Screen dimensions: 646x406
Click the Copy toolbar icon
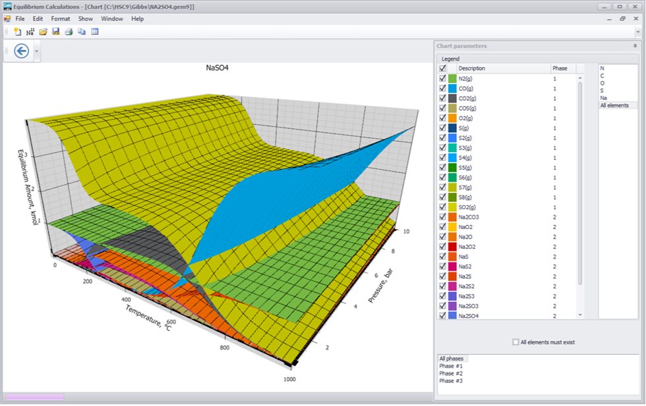[x=82, y=32]
